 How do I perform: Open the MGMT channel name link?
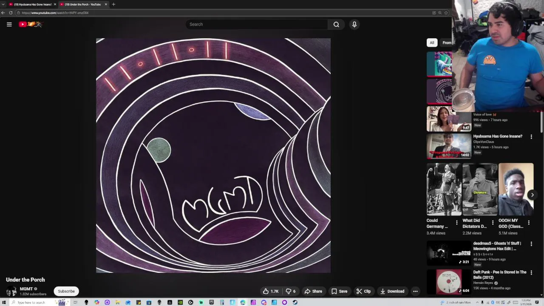(26, 289)
